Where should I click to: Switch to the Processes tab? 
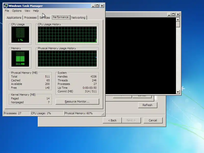point(30,18)
